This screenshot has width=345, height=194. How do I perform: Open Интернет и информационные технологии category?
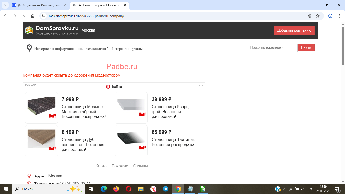[70, 48]
